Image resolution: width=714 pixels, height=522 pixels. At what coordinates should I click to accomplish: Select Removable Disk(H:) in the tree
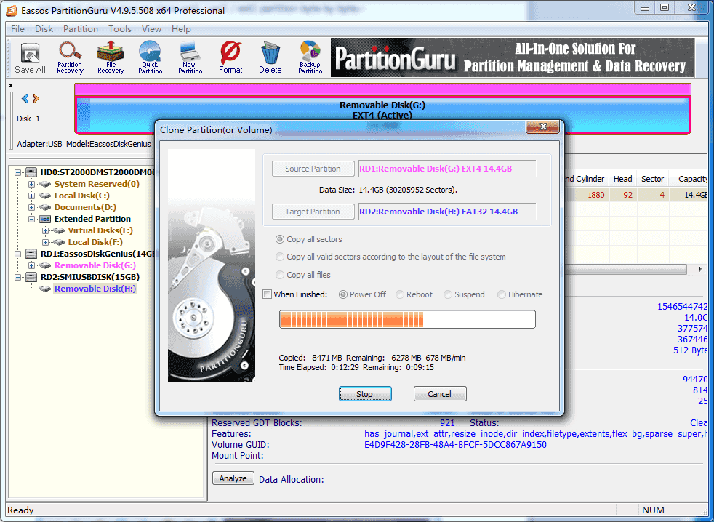(95, 289)
